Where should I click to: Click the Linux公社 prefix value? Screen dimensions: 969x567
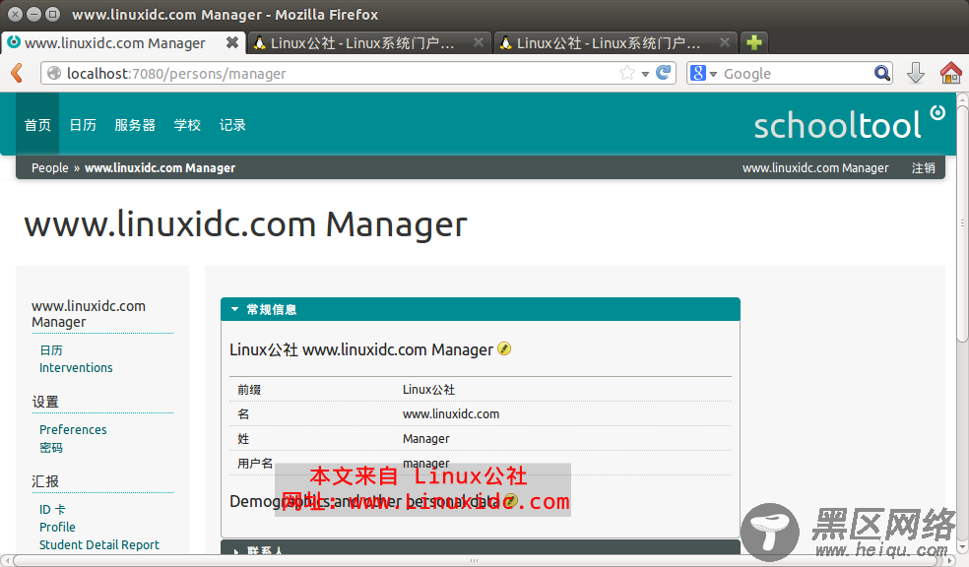coord(428,389)
